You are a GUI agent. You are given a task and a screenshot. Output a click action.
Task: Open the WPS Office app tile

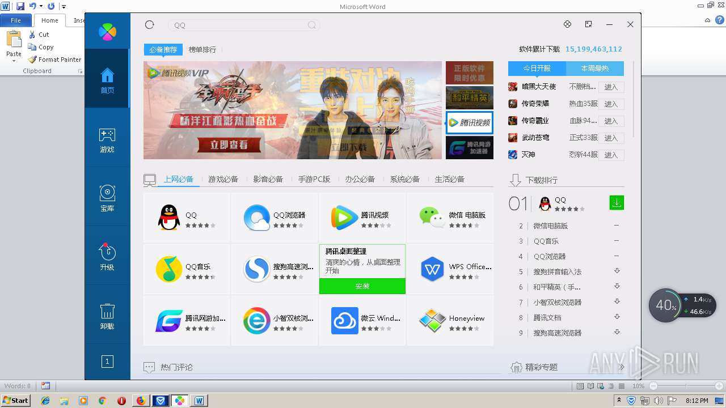coord(450,270)
